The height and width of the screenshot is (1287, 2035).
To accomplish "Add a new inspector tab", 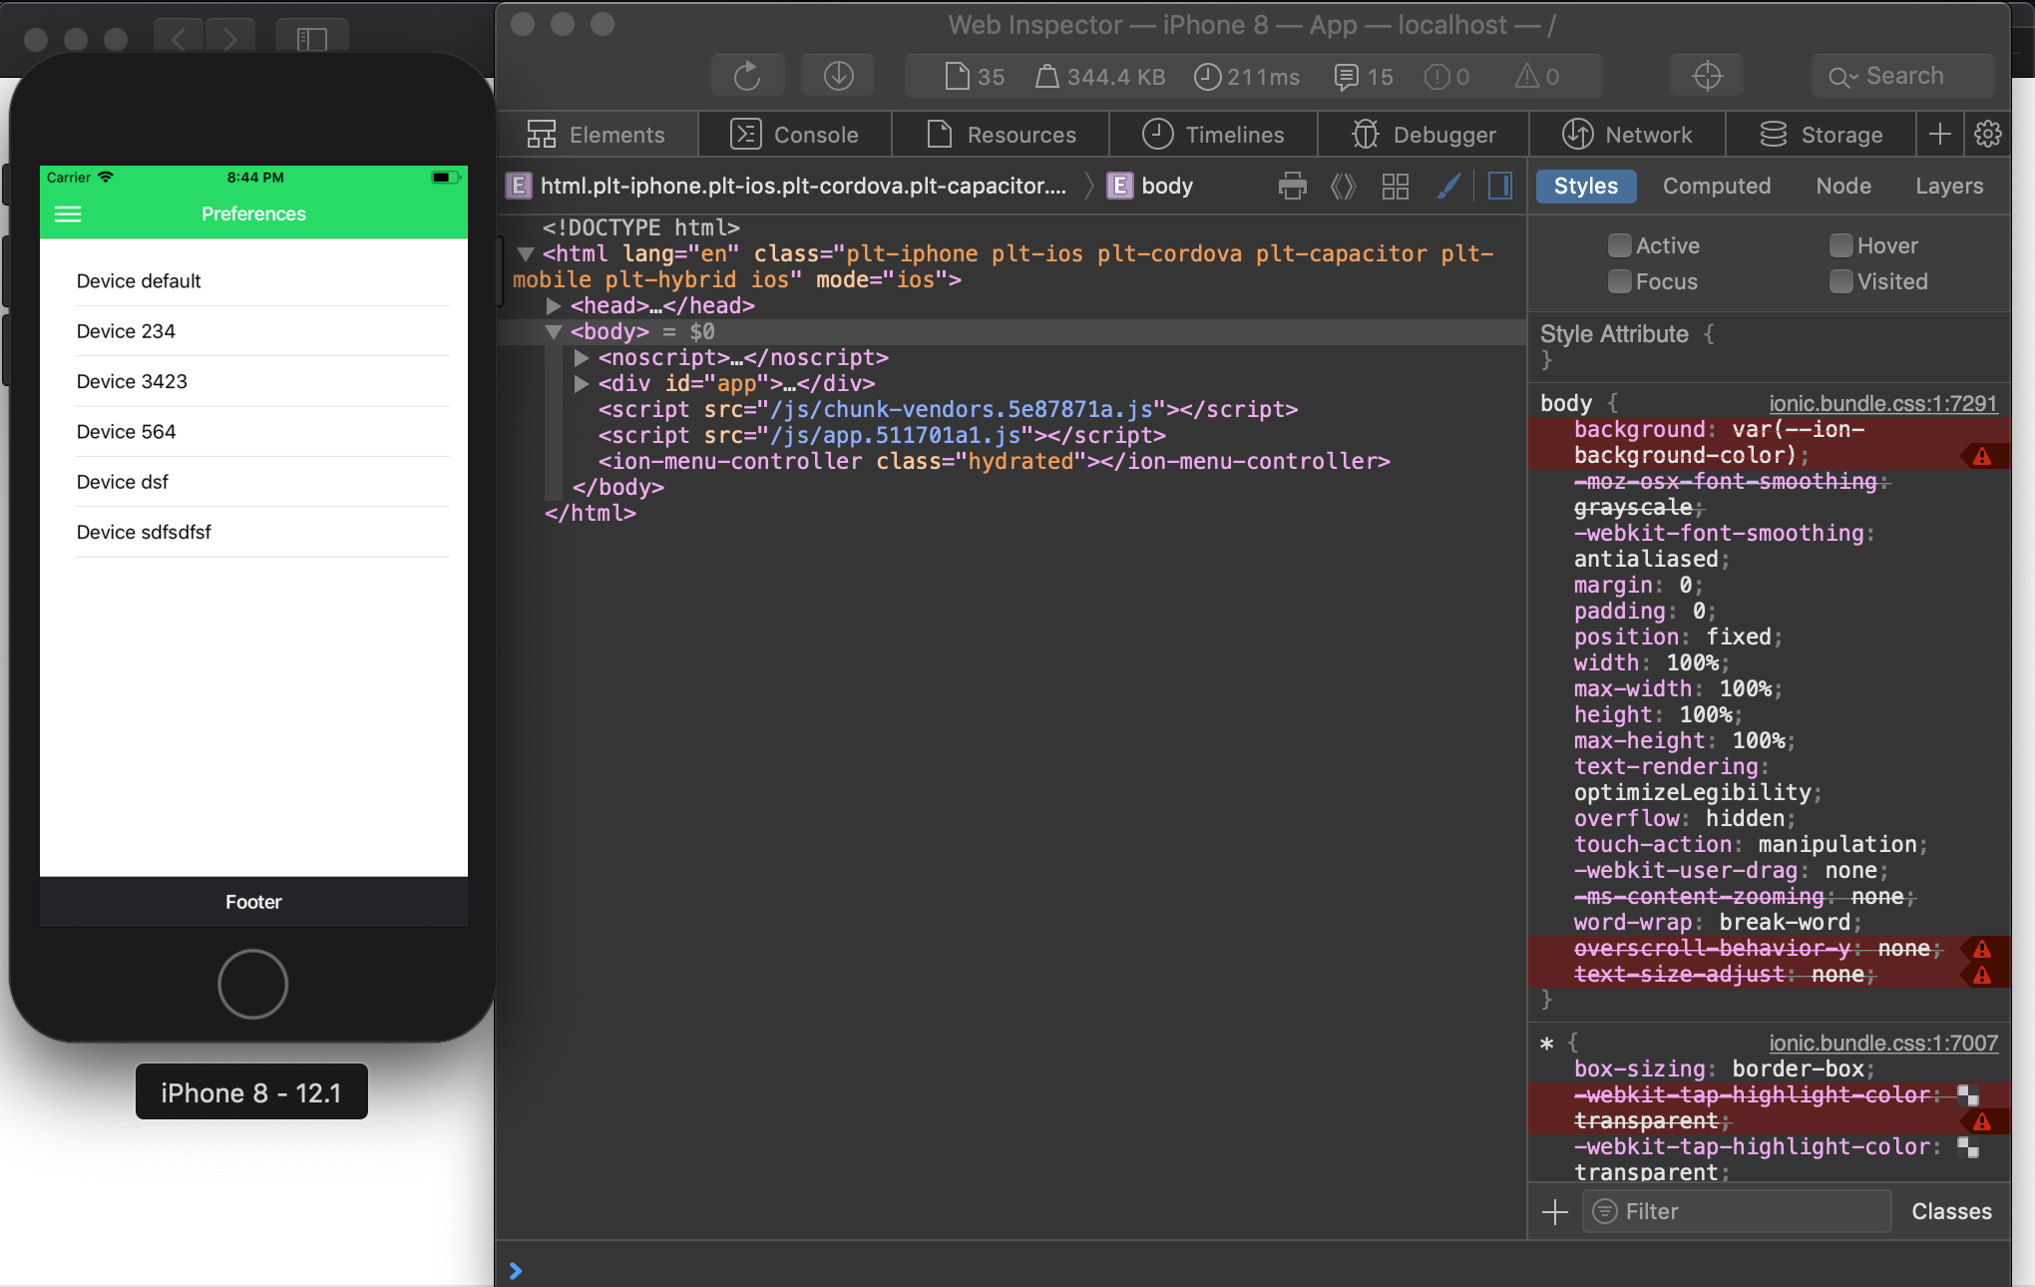I will click(x=1939, y=135).
